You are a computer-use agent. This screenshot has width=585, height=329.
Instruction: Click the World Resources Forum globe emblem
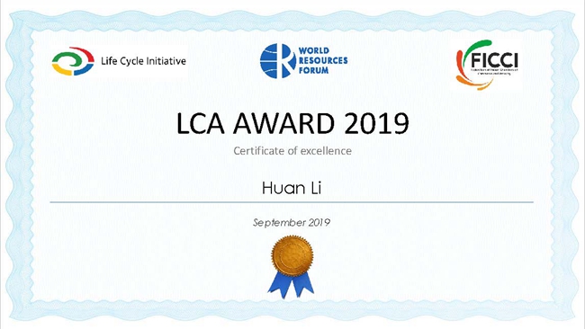[275, 61]
